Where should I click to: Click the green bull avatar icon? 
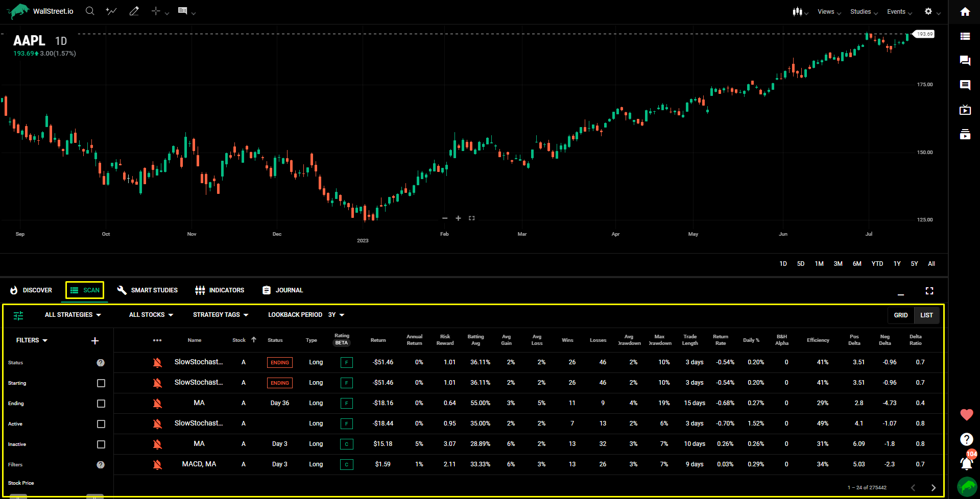point(967,487)
